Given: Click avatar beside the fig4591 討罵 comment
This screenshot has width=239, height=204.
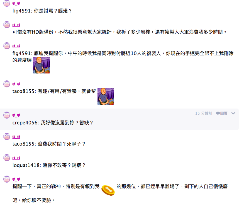Looking at the screenshot, I should point(7,3).
